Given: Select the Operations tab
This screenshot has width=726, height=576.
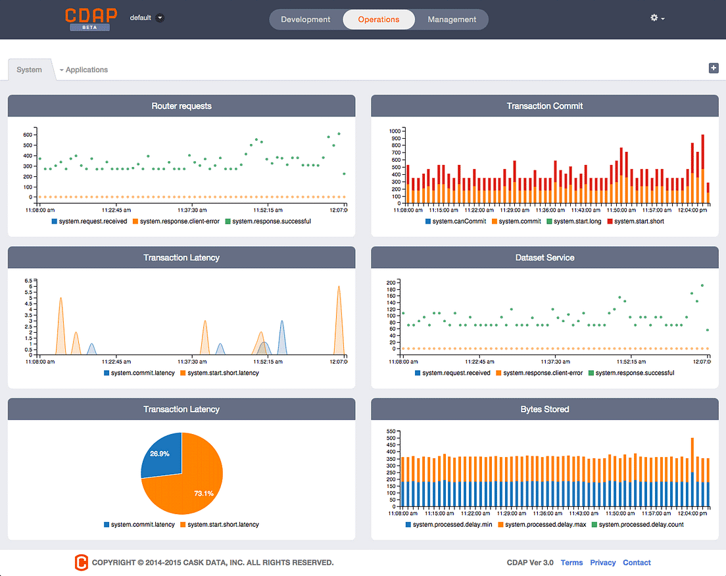Looking at the screenshot, I should 379,20.
